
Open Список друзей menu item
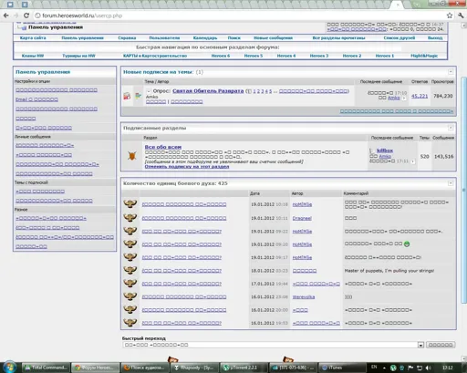point(400,38)
